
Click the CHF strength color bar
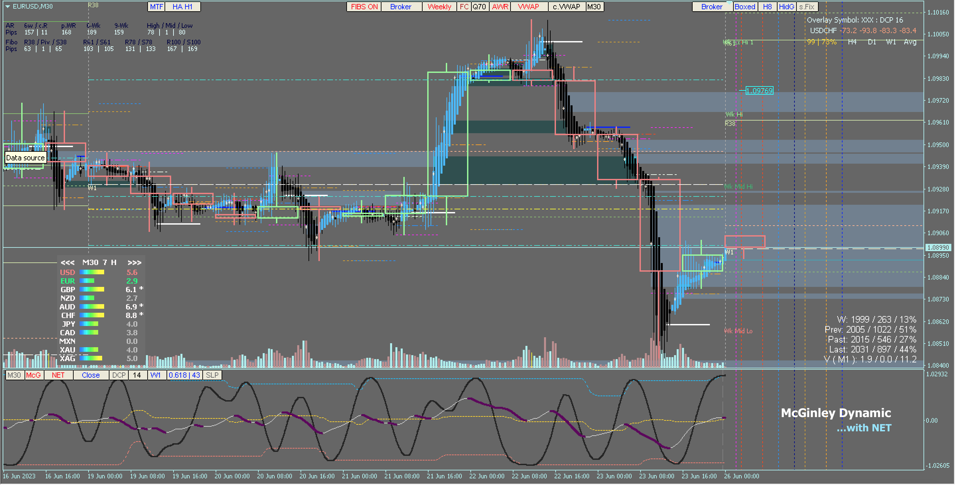92,316
